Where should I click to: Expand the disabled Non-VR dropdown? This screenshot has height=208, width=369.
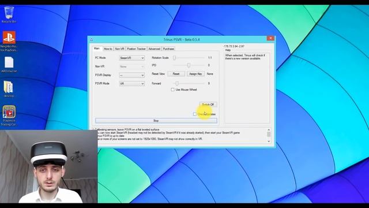pyautogui.click(x=132, y=67)
